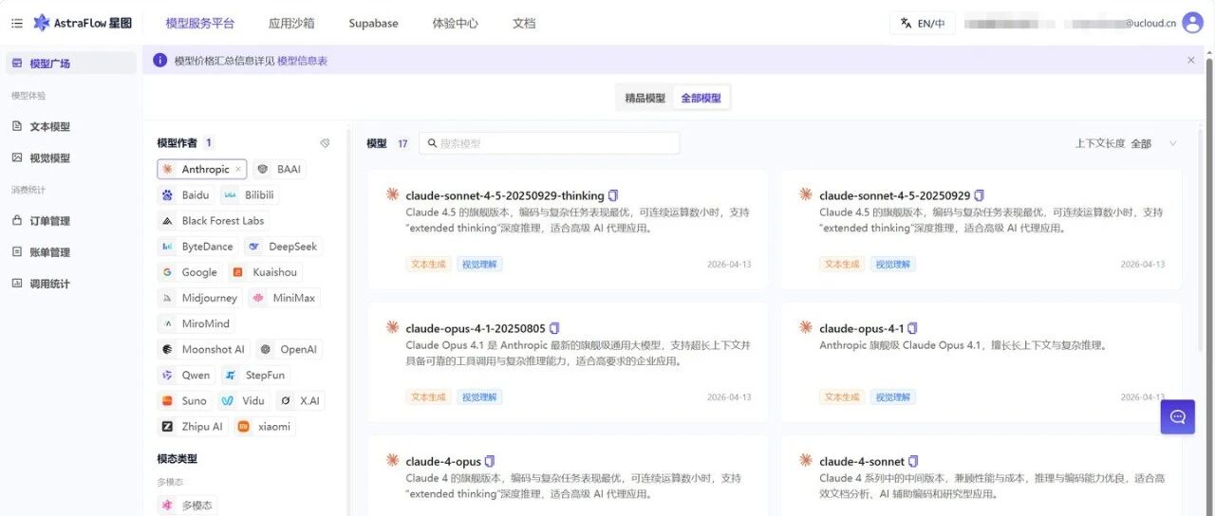Toggle the Baidu author filter
The image size is (1215, 516).
(186, 195)
